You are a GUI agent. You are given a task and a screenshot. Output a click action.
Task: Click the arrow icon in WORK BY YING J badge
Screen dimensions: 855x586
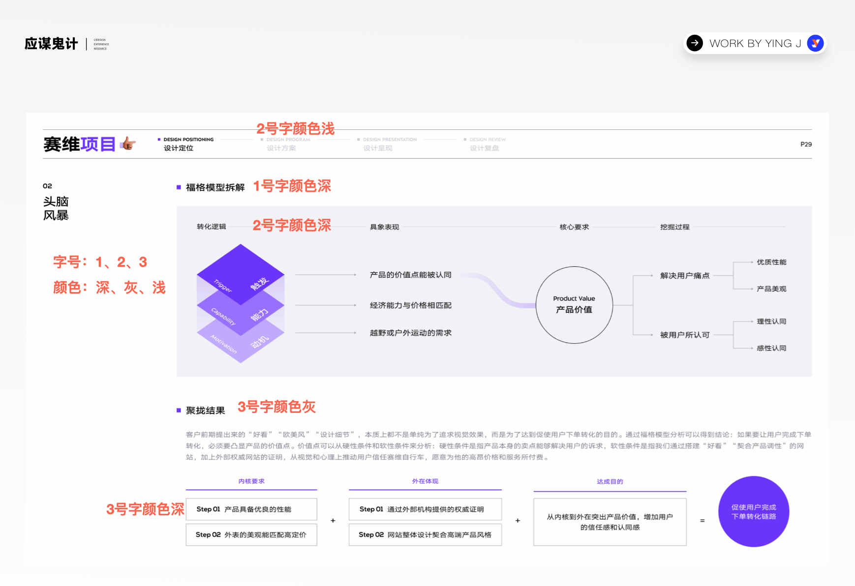(695, 43)
